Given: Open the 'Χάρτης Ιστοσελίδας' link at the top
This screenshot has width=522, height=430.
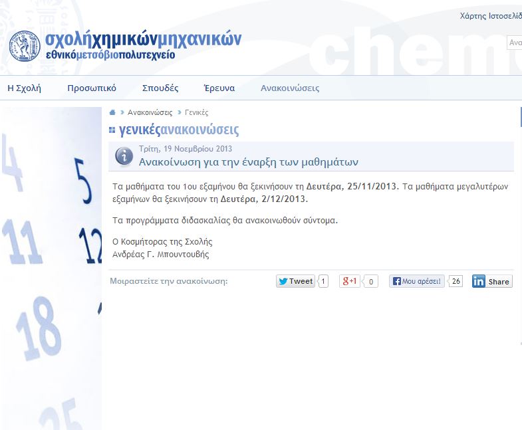Looking at the screenshot, I should click(x=491, y=16).
